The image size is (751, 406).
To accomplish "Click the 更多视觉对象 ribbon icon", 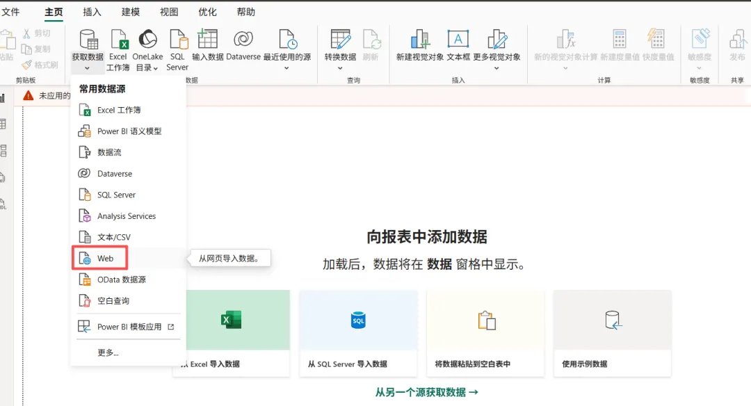I will pyautogui.click(x=496, y=39).
